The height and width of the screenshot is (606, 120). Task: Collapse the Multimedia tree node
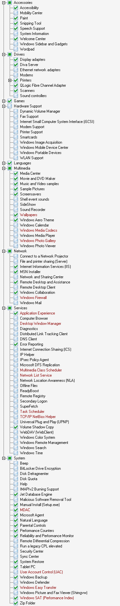[4, 168]
